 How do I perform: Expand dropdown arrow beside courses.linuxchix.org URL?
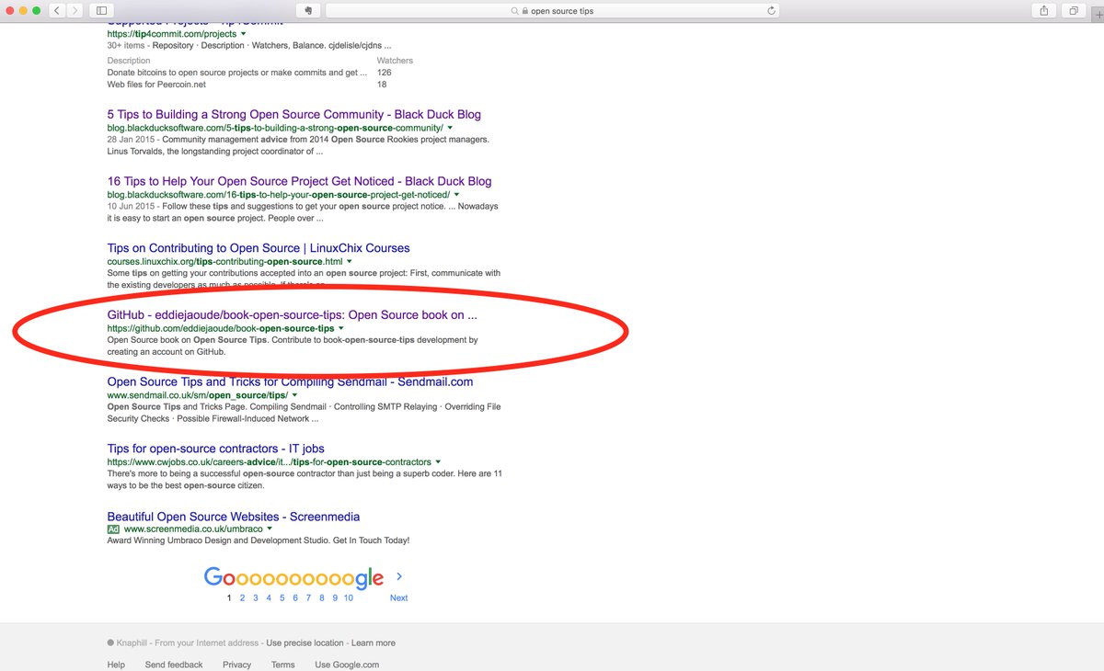tap(350, 262)
